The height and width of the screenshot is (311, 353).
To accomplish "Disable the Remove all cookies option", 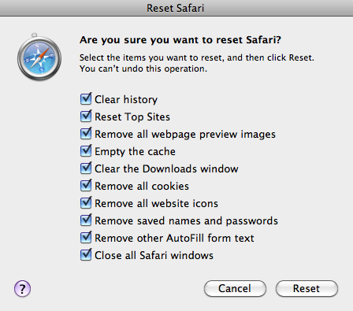I will click(86, 186).
